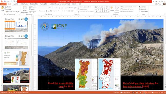Adjust the zoom slider in status bar
Viewport: 166px width, 94px height.
coord(152,92)
